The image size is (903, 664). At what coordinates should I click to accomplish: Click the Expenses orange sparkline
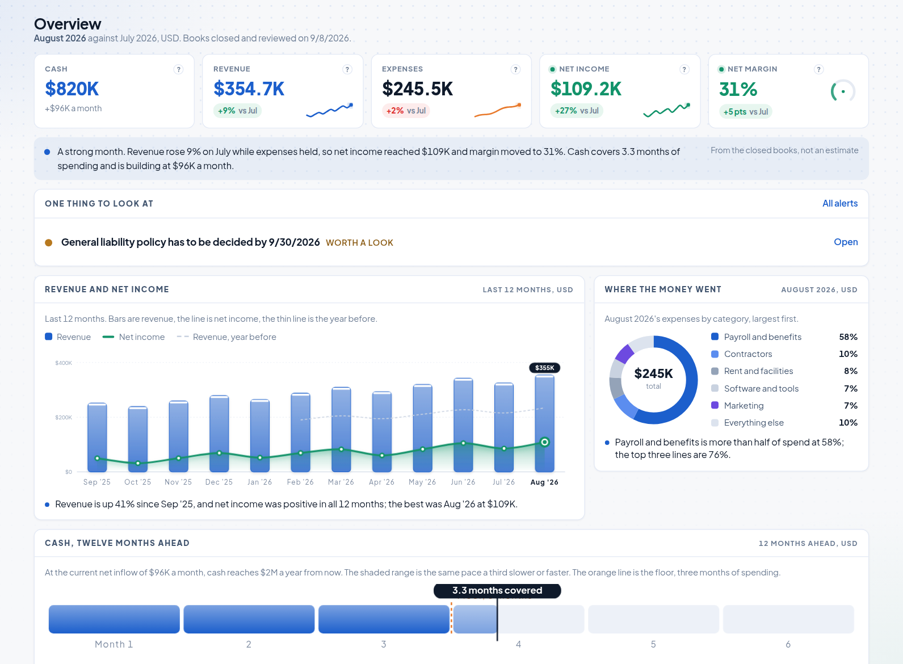point(498,110)
